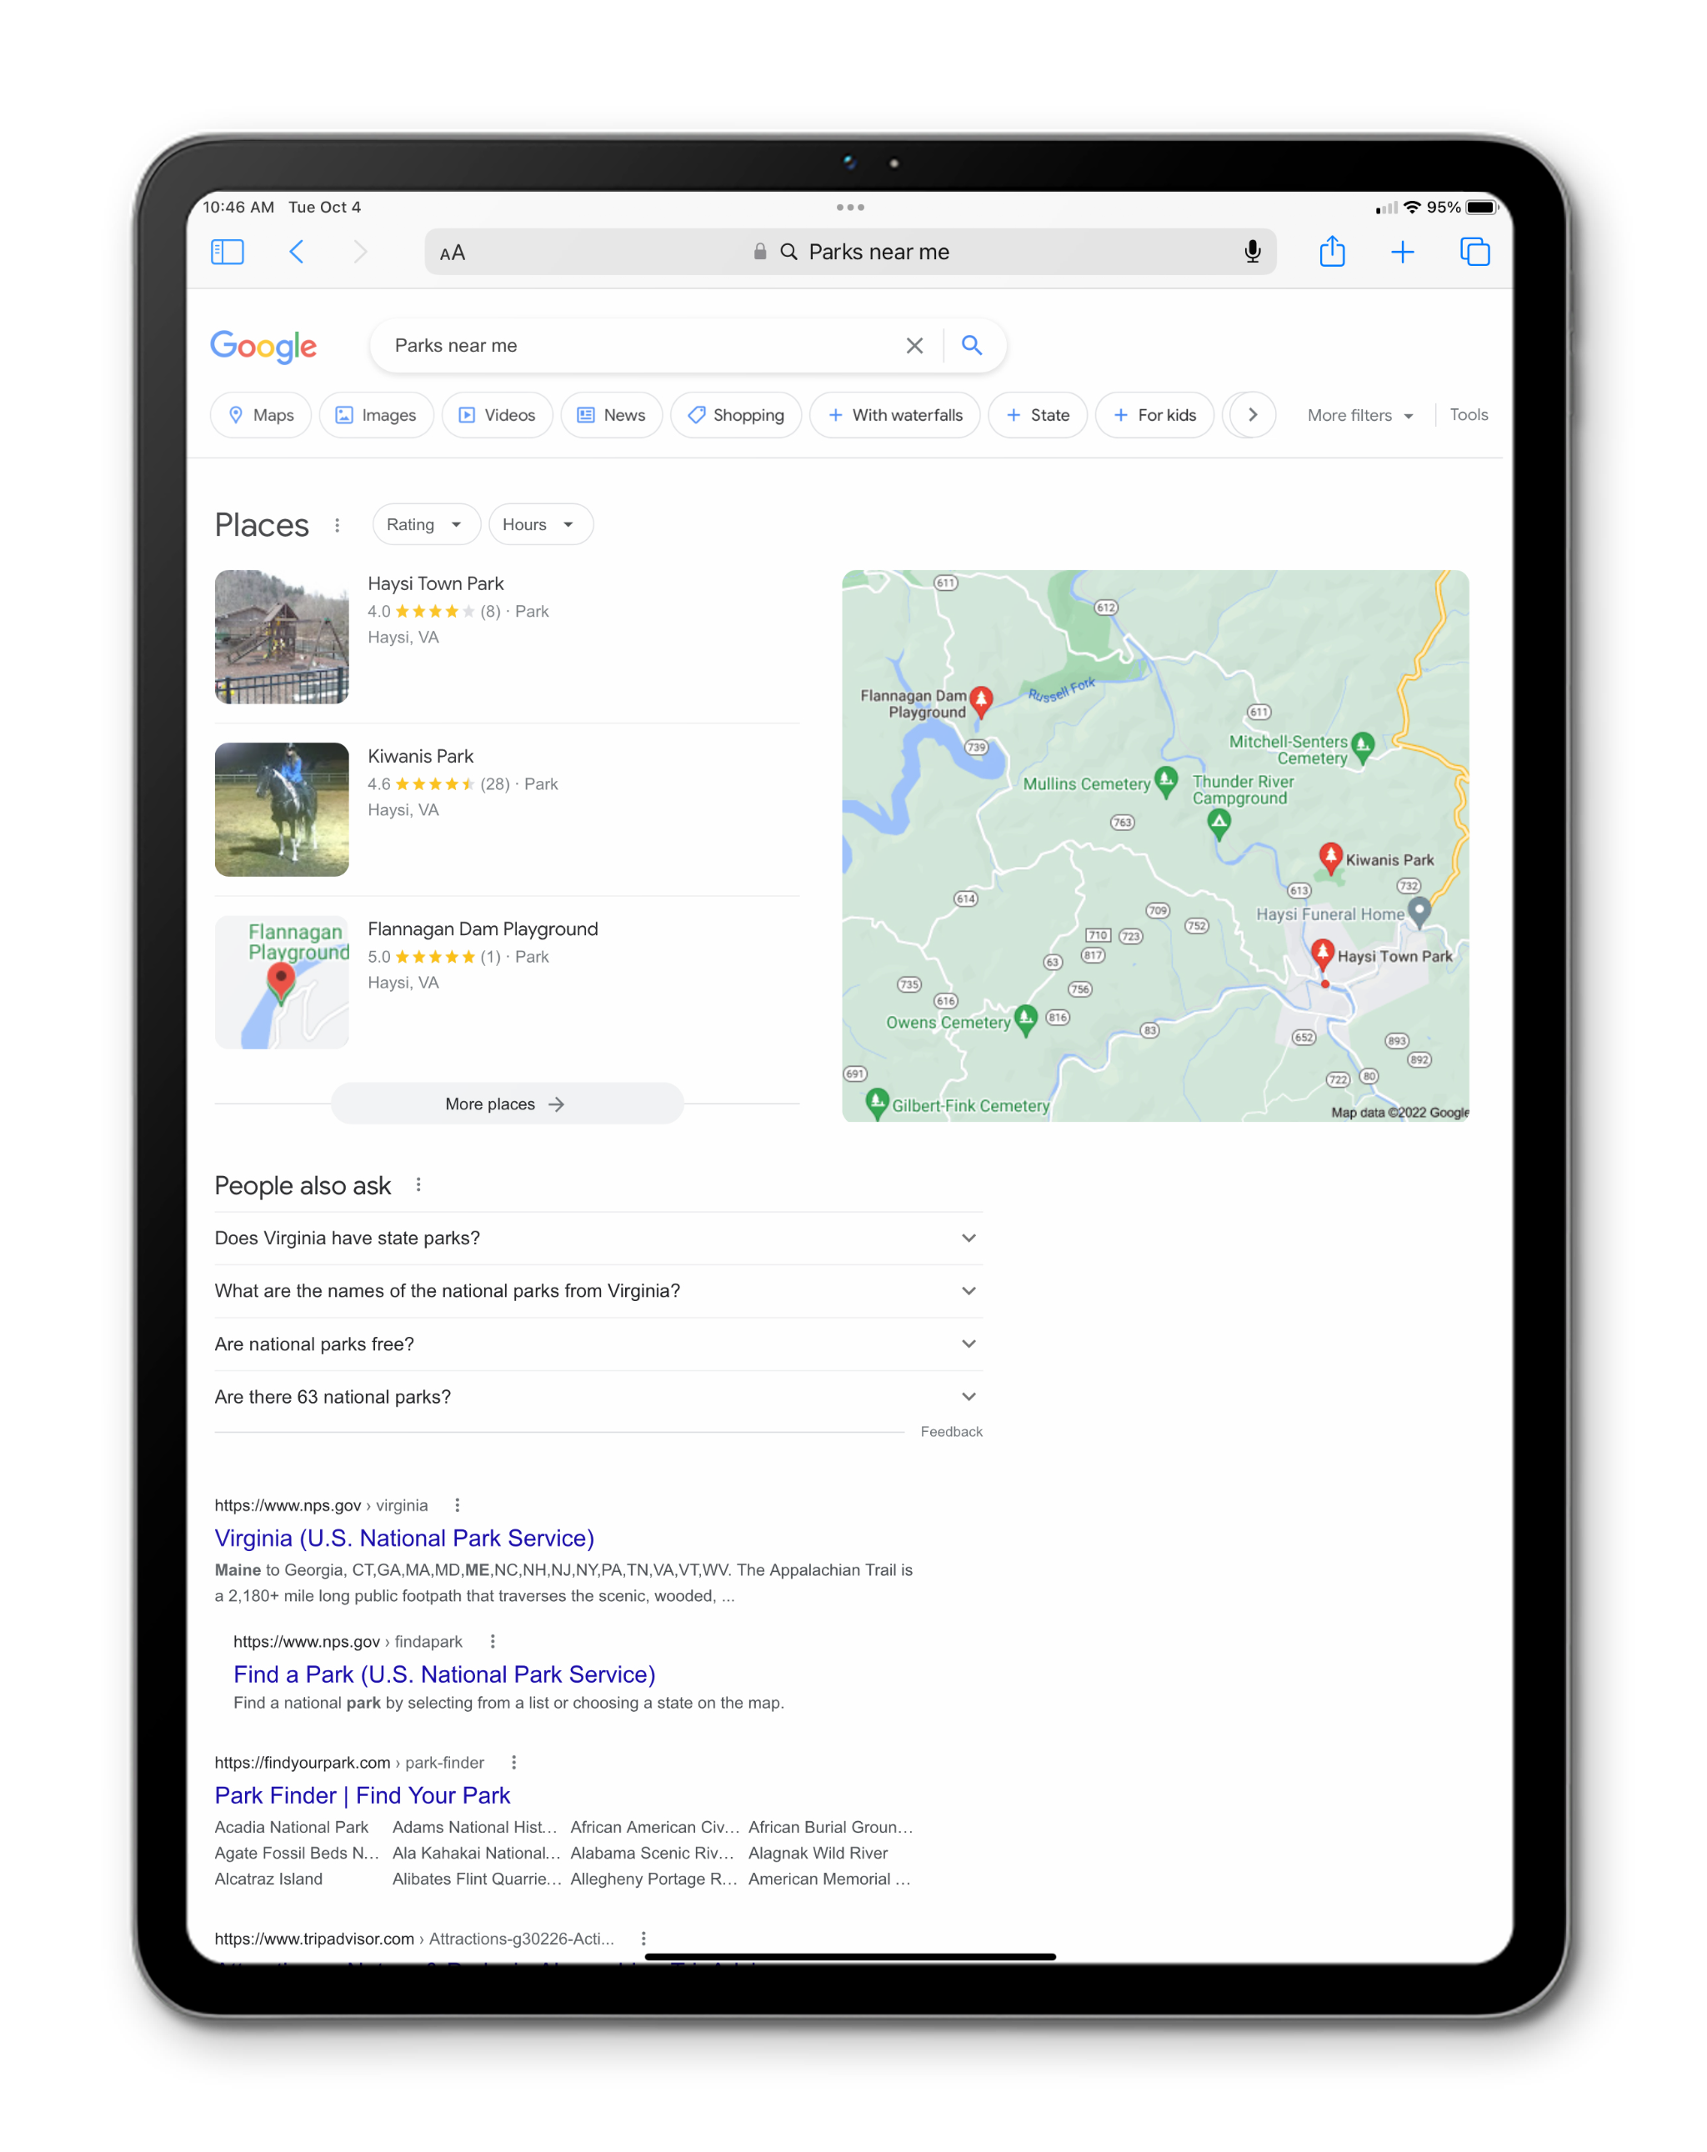
Task: Tap the Gilbert-Fink Cemetery map marker
Action: point(877,1103)
